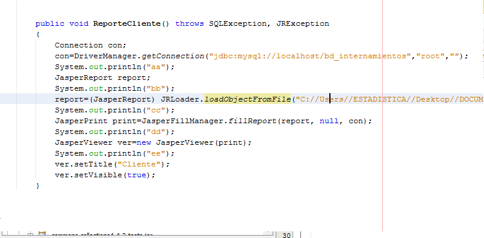The image size is (484, 238).
Task: Expand the commons-collections jar tree node
Action: (x=30, y=235)
